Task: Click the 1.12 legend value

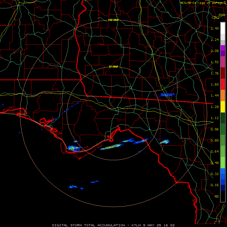Action: tap(215, 118)
